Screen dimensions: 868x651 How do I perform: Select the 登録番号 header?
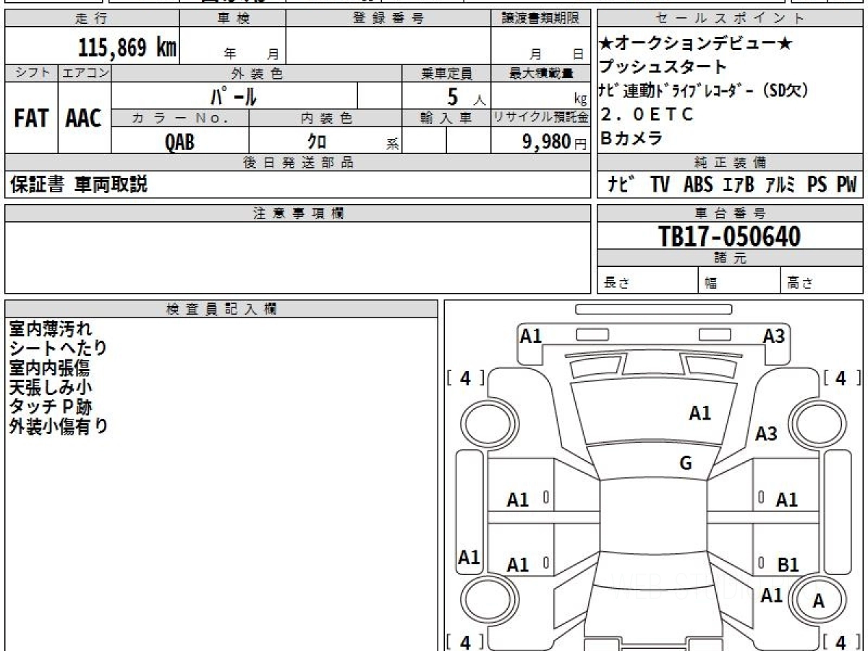pos(388,19)
